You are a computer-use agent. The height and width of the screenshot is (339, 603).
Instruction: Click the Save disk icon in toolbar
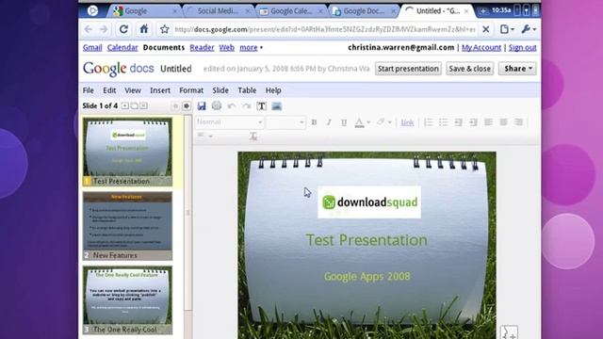coord(202,106)
